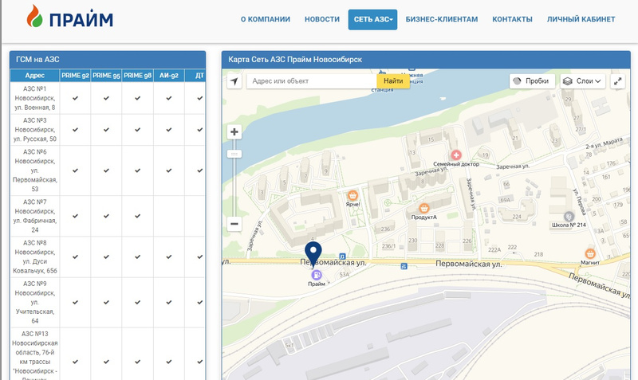Click the Семейный доктор medical icon
638x380 pixels.
(456, 154)
